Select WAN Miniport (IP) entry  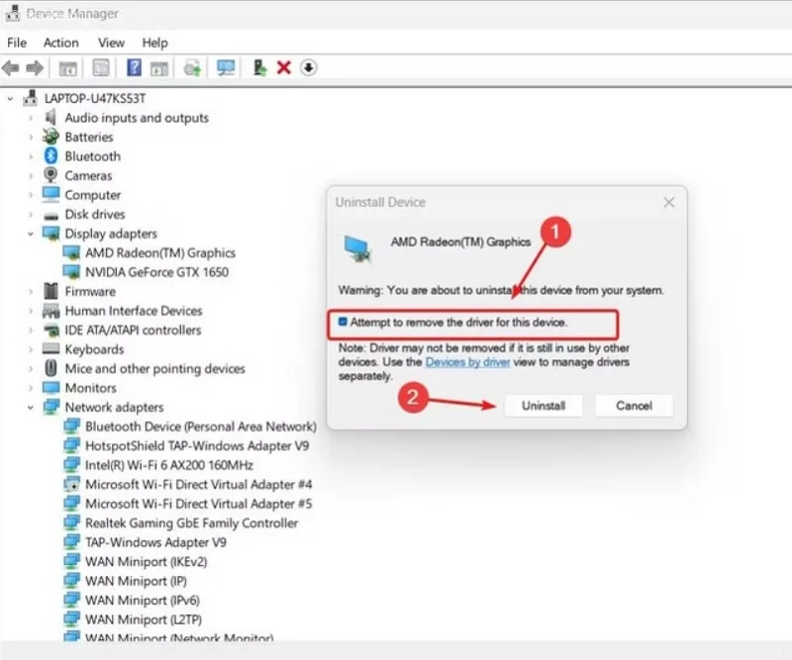coord(136,581)
